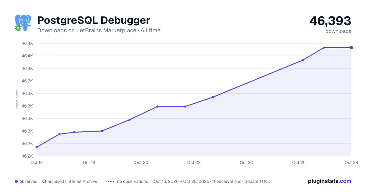This screenshot has width=366, height=192.
Task: Click the filled observed legend dot
Action: tap(16, 181)
